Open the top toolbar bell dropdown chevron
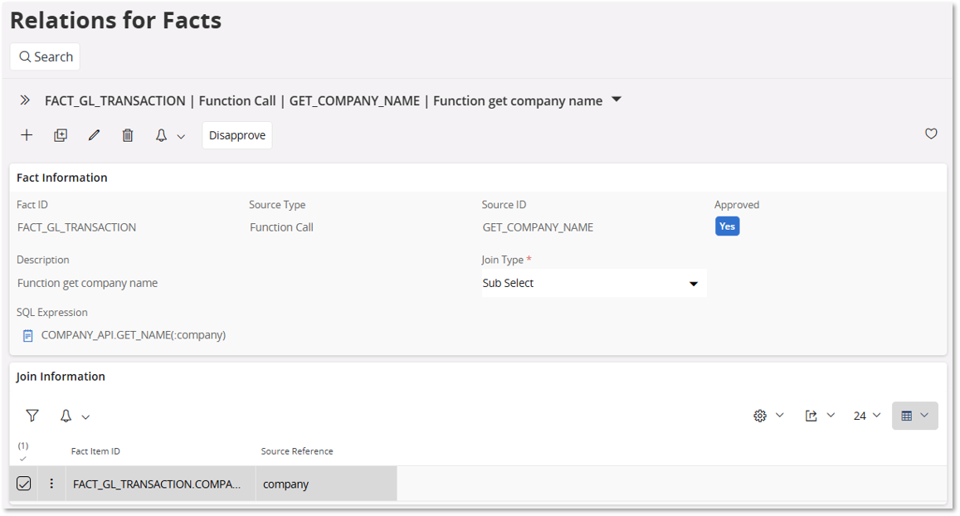Viewport: 960px width, 516px height. 181,137
